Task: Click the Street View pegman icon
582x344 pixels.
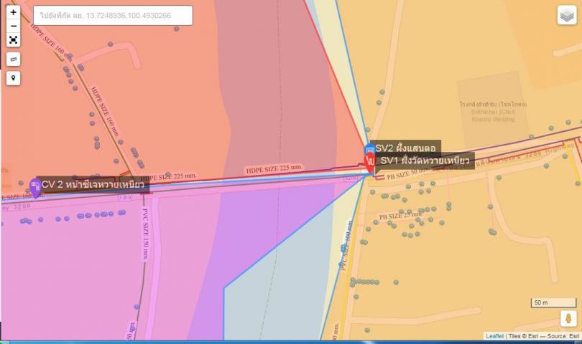Action: (568, 319)
